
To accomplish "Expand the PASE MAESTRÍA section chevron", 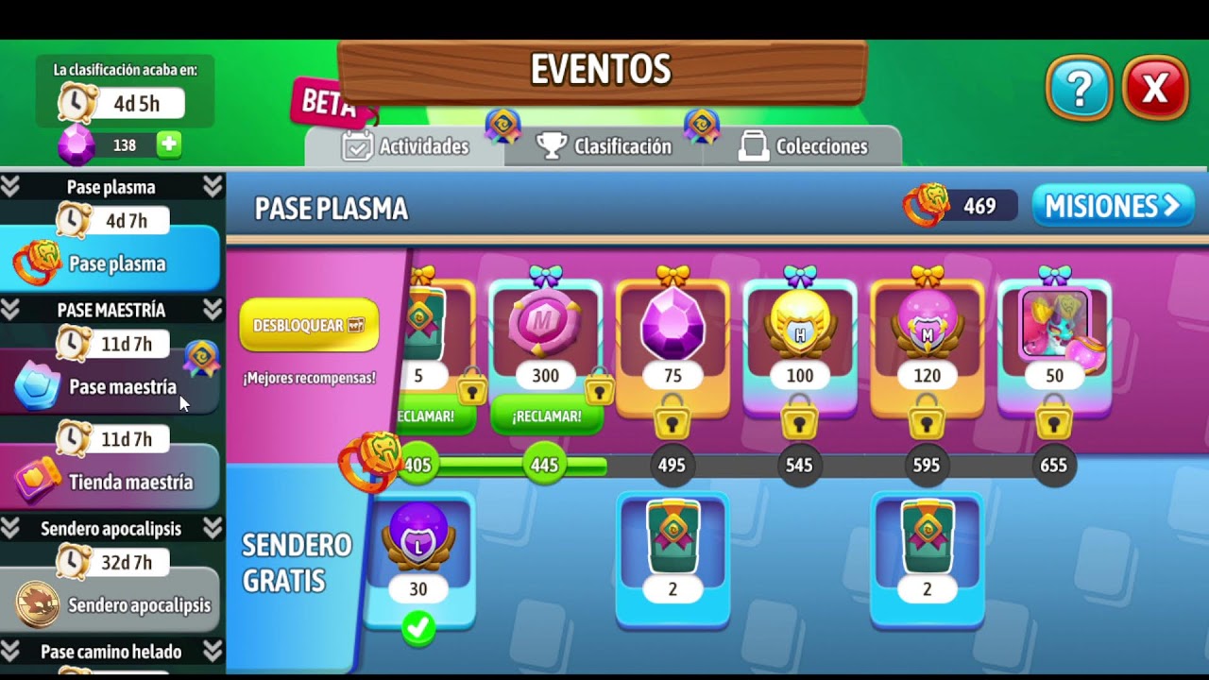I will 212,310.
